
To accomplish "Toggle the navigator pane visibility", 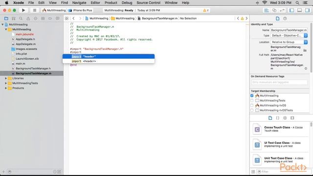I will pyautogui.click(x=292, y=10).
